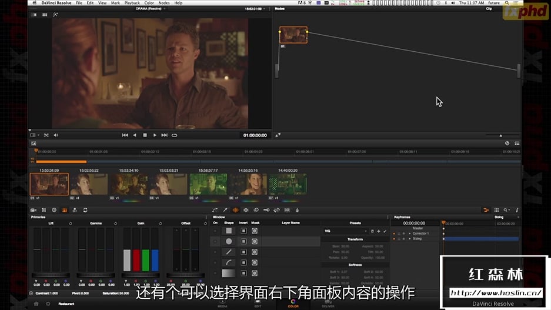551x310 pixels.
Task: Open the Color menu
Action: (x=149, y=3)
